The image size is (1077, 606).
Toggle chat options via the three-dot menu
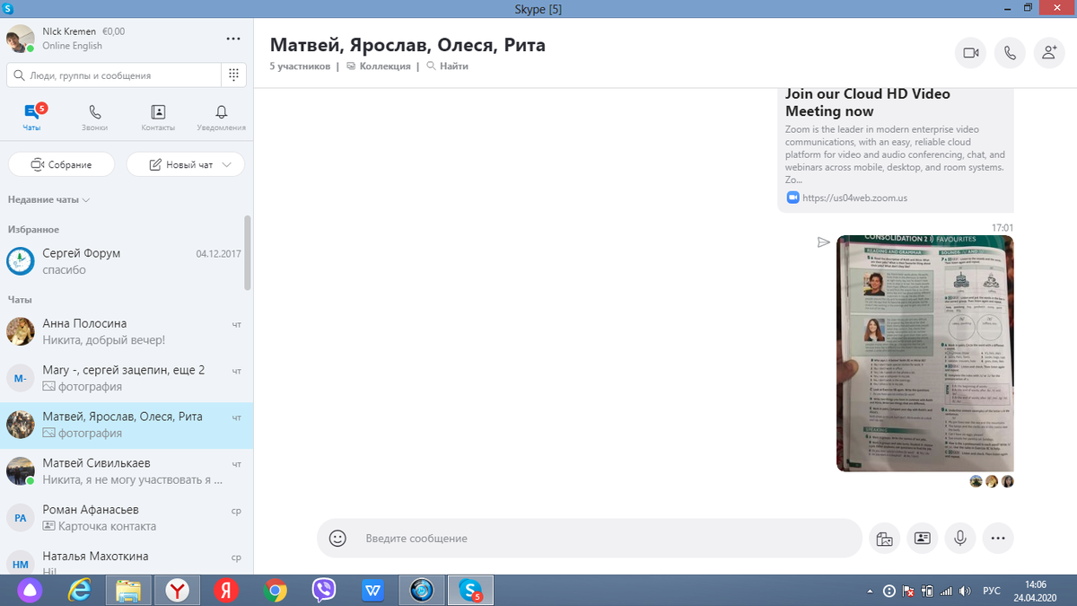(x=997, y=538)
